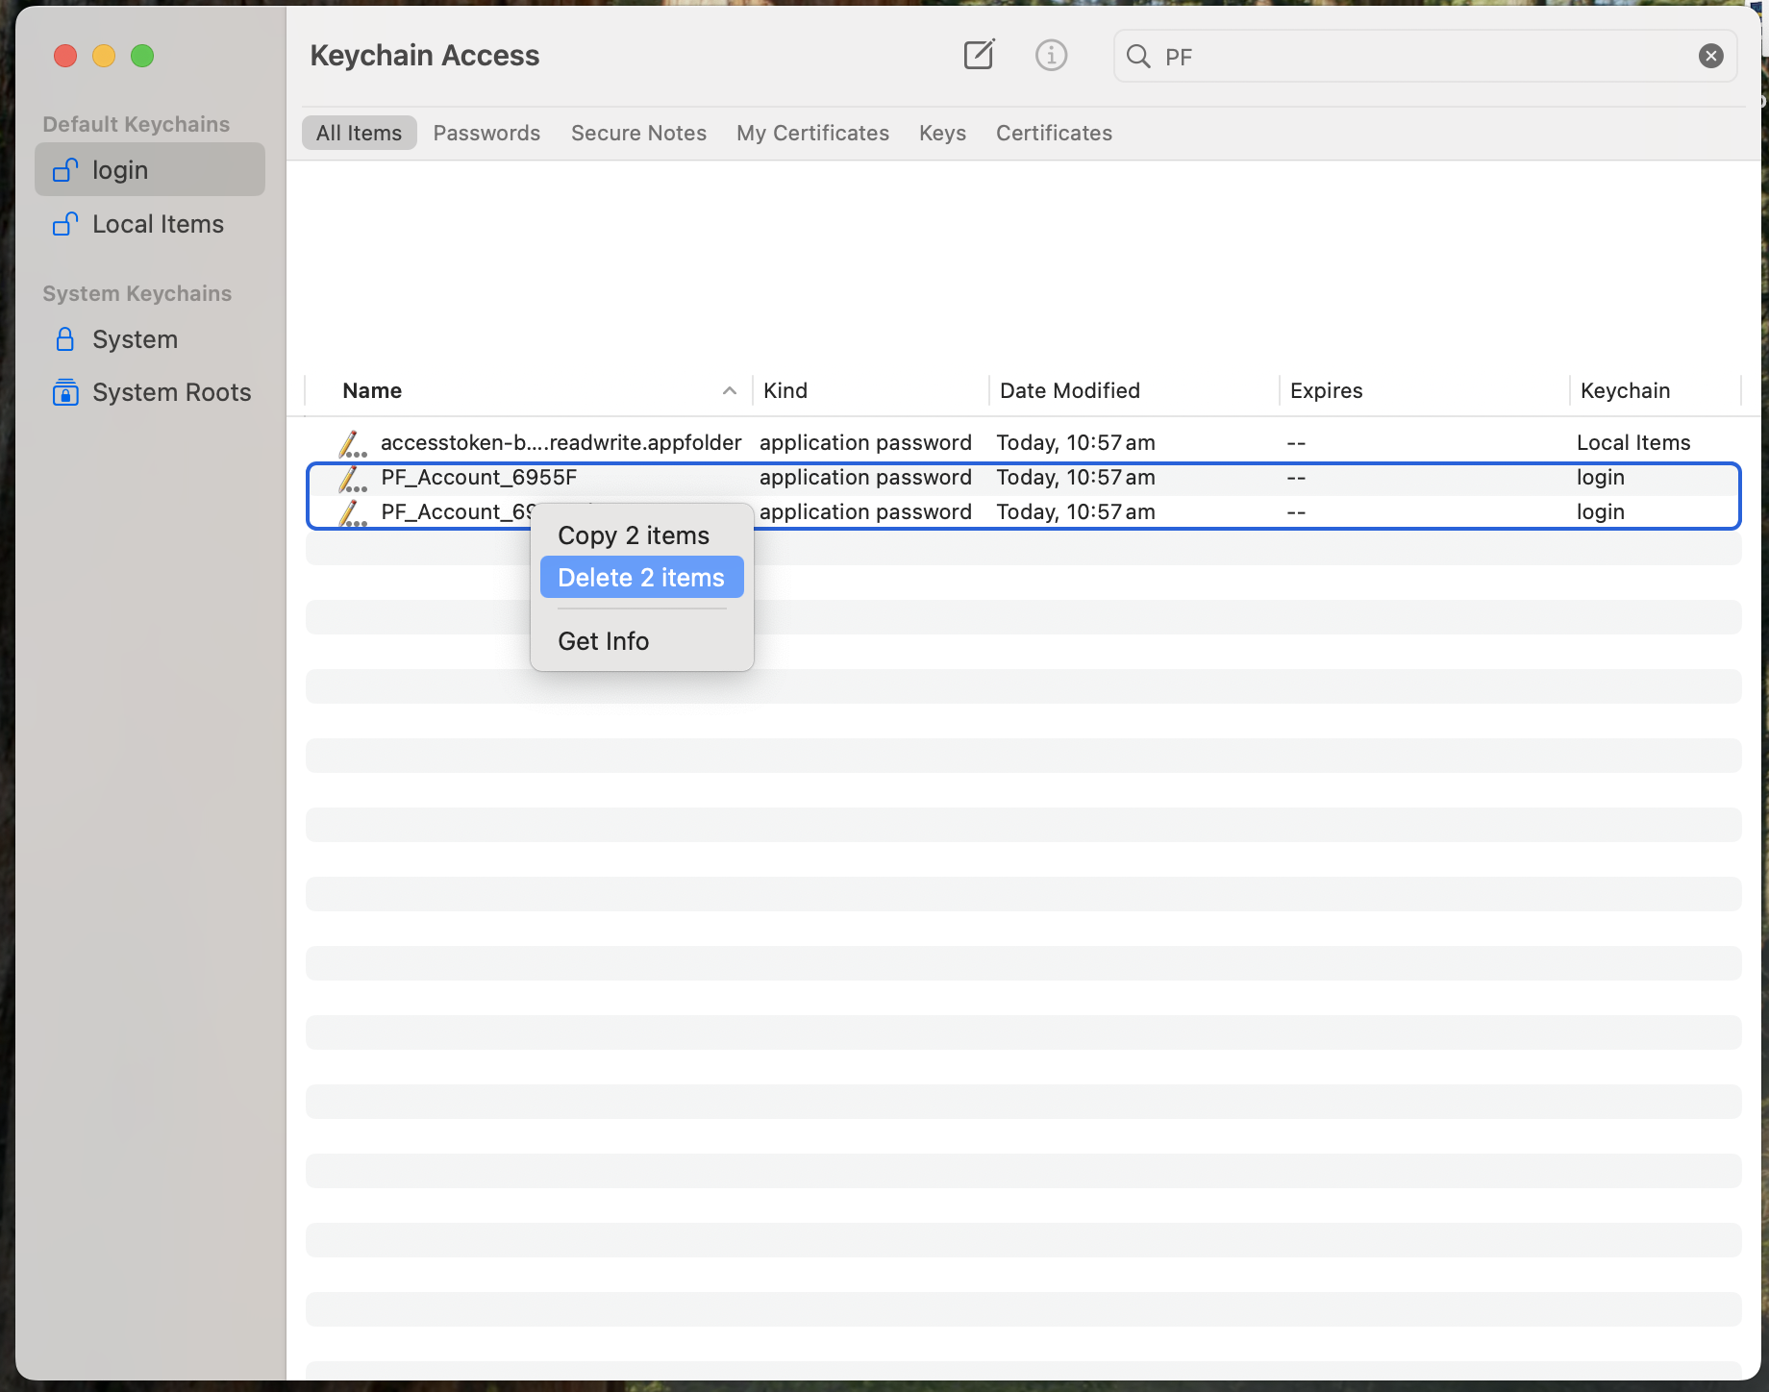
Task: Click the Kind cell of accesstoken row
Action: point(865,443)
